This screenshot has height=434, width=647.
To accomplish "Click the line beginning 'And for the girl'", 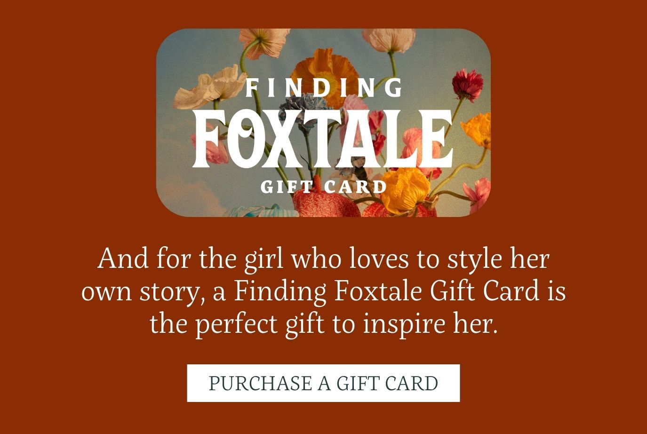I will tap(323, 259).
